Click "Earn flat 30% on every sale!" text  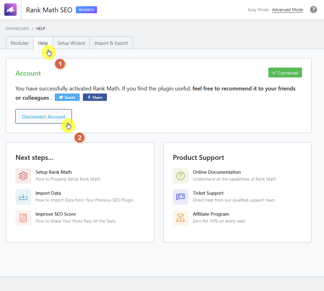219,221
